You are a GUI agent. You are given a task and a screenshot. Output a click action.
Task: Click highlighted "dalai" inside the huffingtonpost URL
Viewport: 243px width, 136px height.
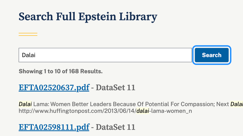142,111
